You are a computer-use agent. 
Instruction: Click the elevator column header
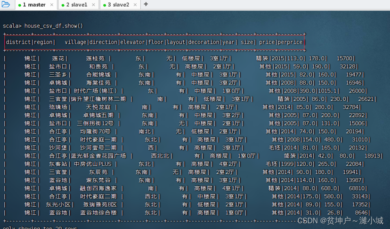coord(133,42)
